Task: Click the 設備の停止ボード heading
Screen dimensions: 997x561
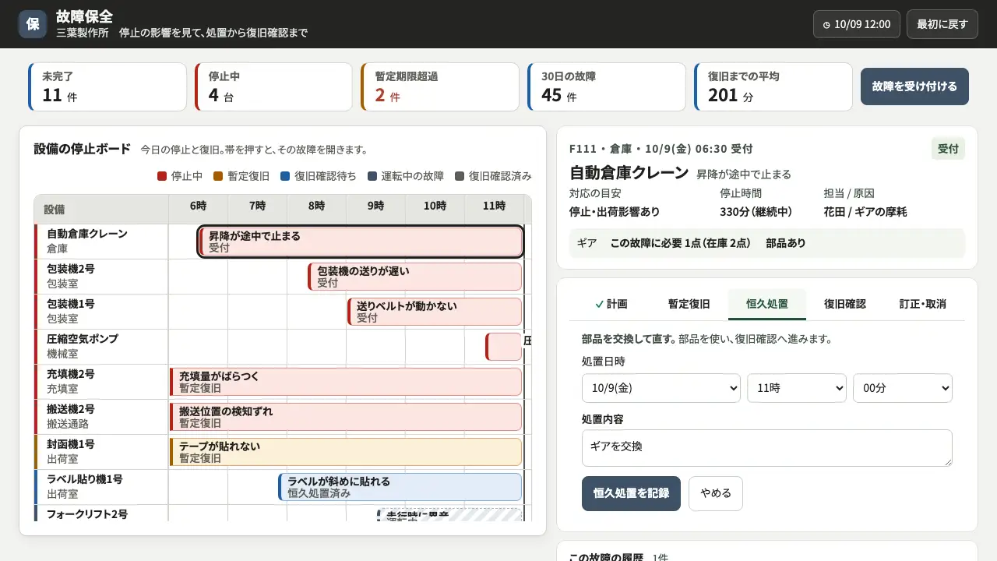Action: pos(83,149)
